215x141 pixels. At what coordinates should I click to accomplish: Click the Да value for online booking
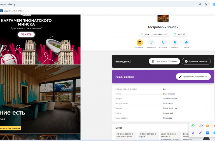pos(164,89)
